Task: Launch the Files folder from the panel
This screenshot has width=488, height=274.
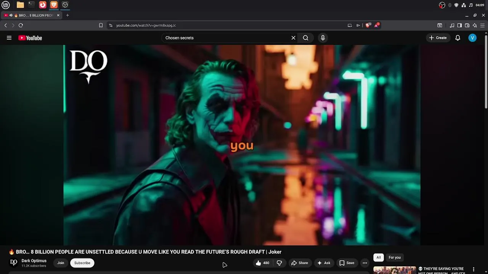Action: point(20,5)
